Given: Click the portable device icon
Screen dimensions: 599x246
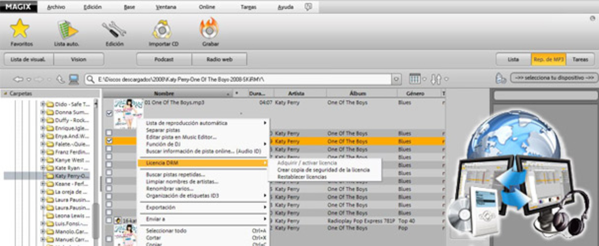Looking at the screenshot, I should tap(501, 78).
